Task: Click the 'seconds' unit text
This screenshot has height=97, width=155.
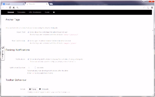Action: (x=40, y=68)
